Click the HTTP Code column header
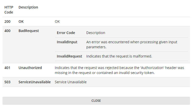 coord(9,10)
